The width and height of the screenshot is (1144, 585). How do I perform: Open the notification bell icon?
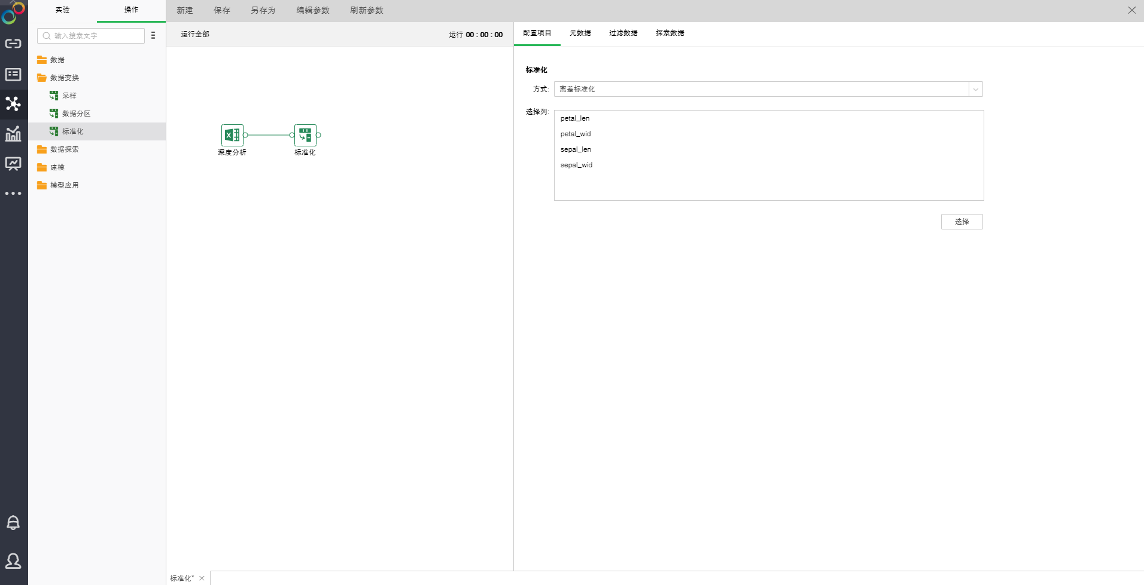coord(13,523)
